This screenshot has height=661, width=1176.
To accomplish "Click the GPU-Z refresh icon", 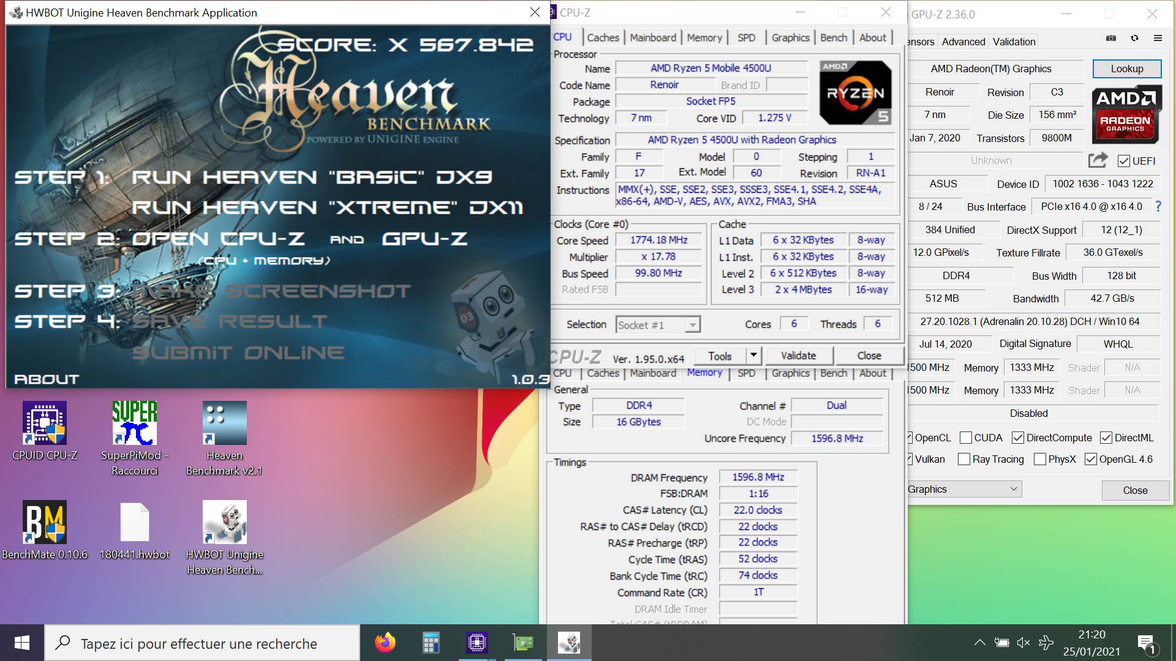I will (1134, 39).
